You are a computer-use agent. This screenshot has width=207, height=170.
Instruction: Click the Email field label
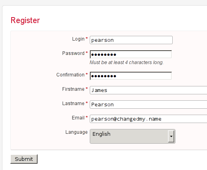78,118
